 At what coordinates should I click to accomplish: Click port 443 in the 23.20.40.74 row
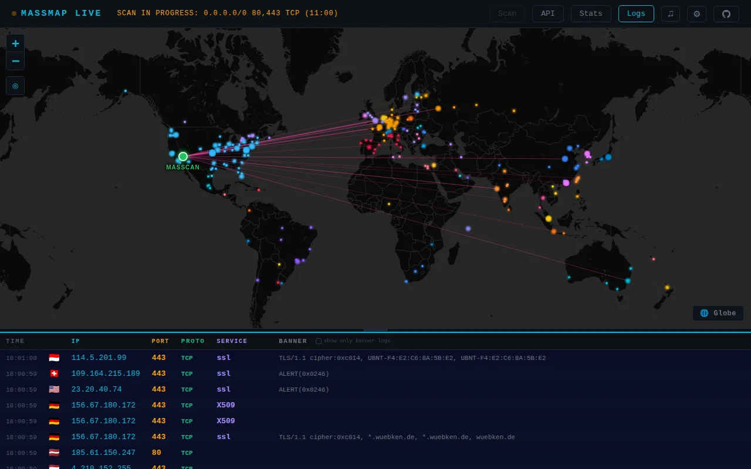158,389
